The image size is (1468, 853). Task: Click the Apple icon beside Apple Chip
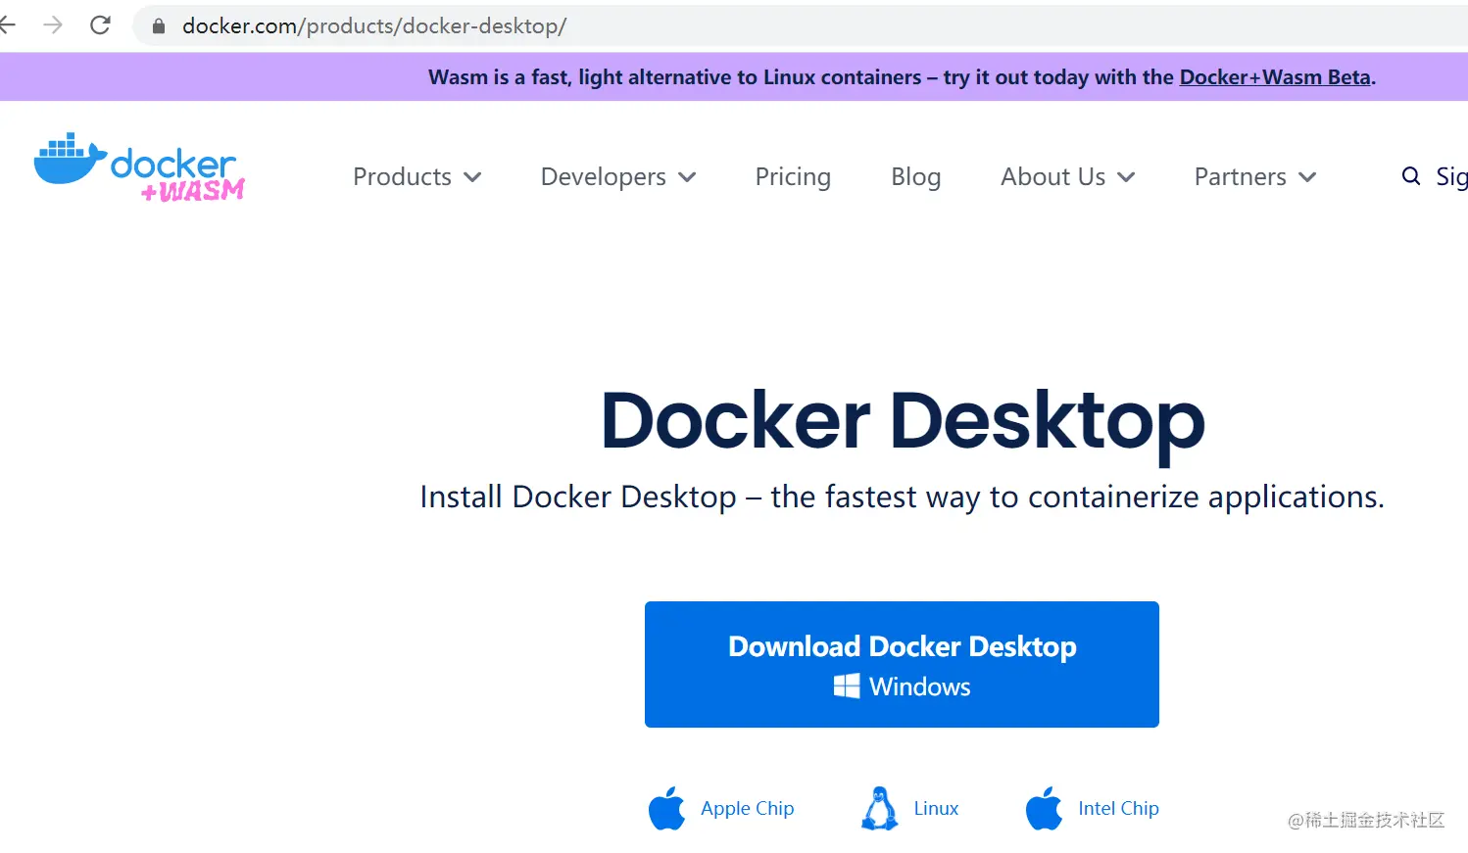point(666,808)
